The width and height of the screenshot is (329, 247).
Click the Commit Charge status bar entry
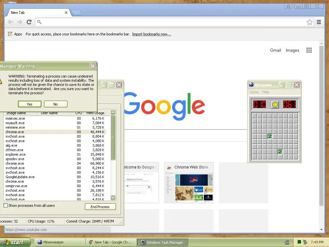click(x=90, y=221)
